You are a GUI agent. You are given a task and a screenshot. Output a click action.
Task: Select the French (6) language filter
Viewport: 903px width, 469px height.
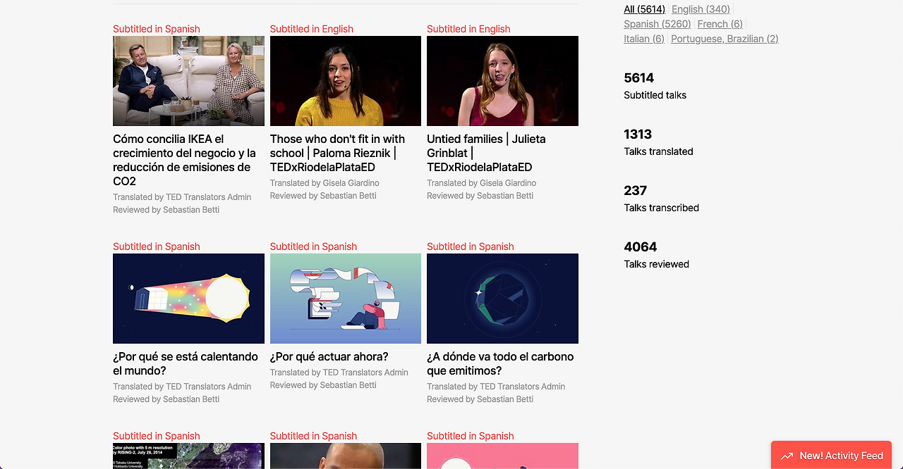coord(720,24)
